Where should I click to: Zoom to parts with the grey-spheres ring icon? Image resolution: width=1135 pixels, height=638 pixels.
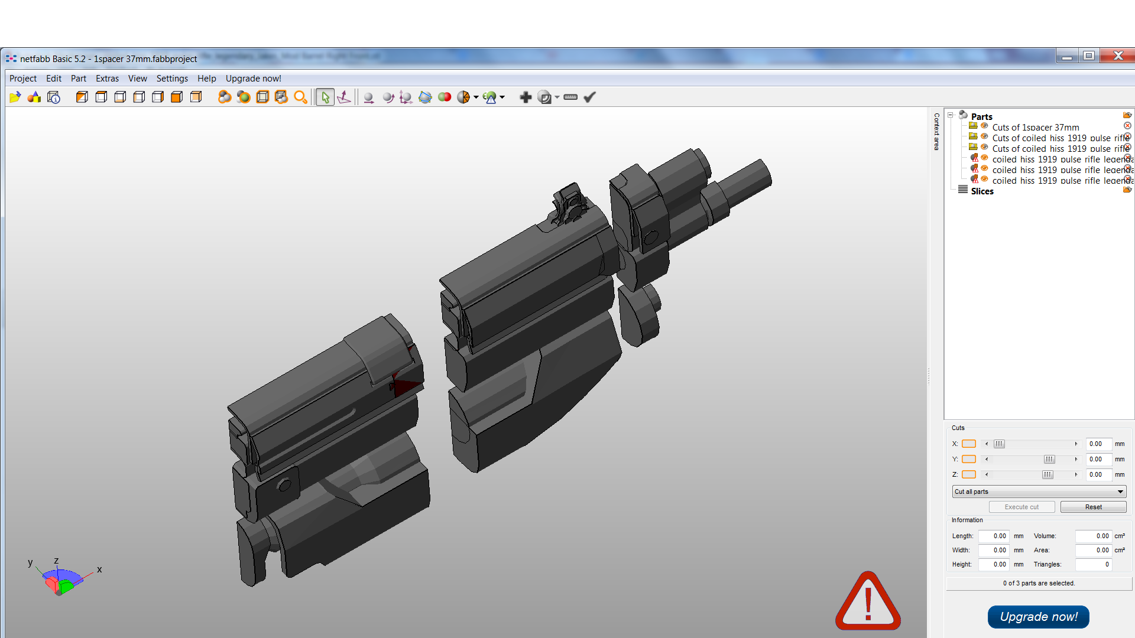pyautogui.click(x=225, y=97)
